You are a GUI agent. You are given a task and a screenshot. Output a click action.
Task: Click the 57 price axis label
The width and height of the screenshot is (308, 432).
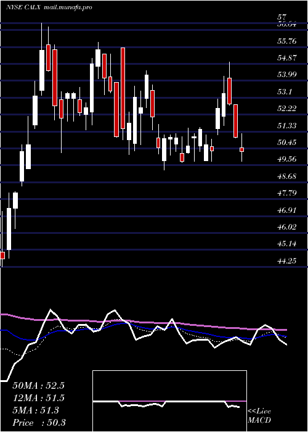point(282,17)
